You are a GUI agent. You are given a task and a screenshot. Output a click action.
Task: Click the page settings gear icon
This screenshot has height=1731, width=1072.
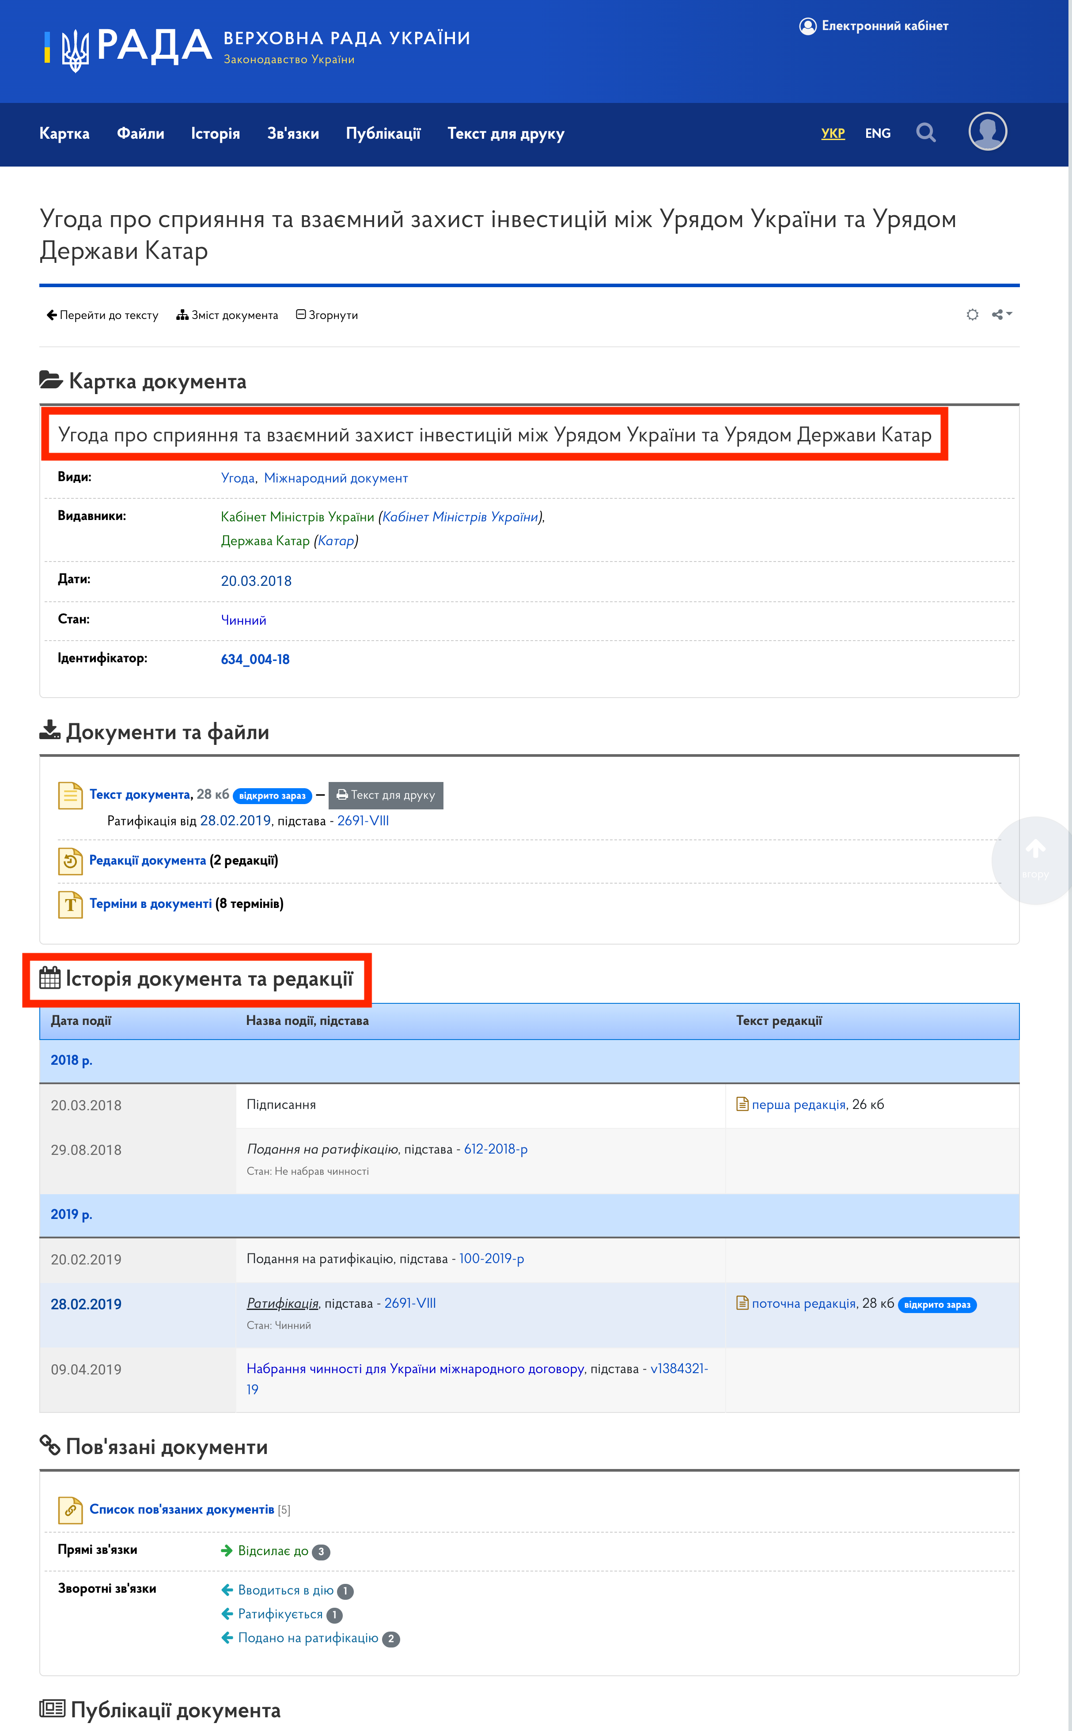coord(972,314)
